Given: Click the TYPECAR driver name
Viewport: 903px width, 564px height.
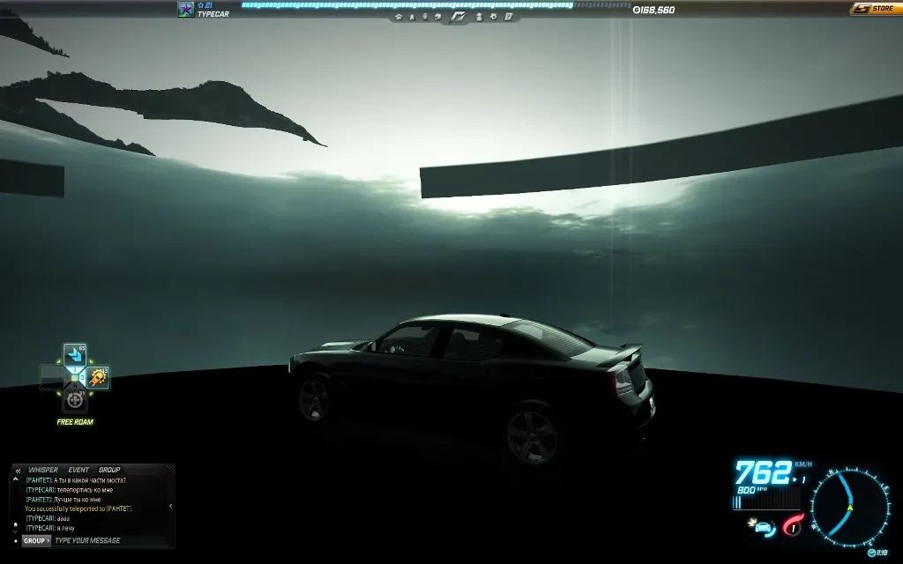Looking at the screenshot, I should (213, 14).
